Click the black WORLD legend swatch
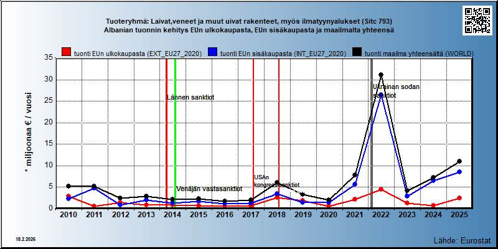 tap(357, 53)
